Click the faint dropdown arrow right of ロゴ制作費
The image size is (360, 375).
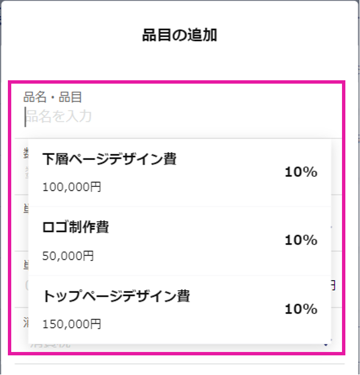pyautogui.click(x=332, y=227)
